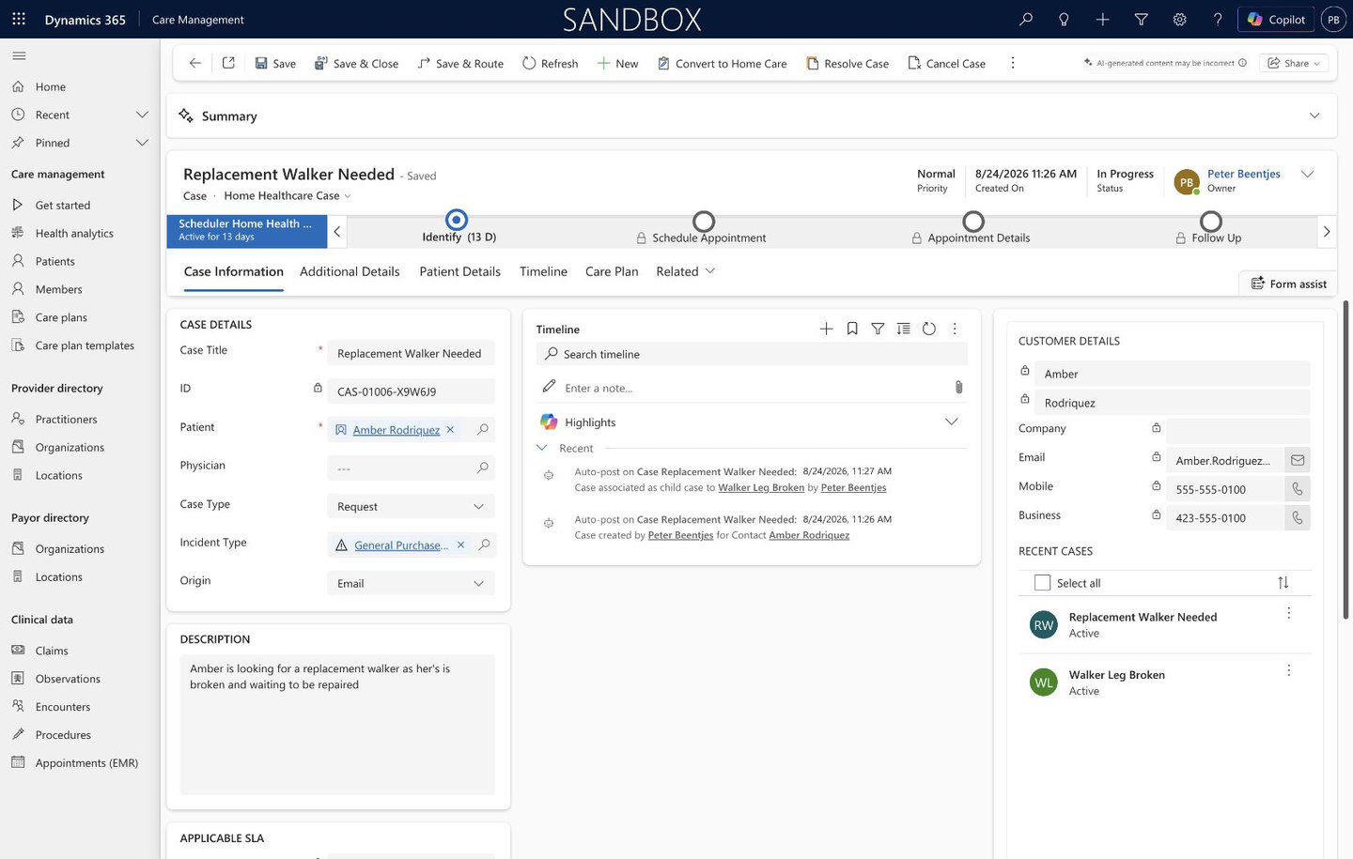The height and width of the screenshot is (859, 1353).
Task: Click Save & Route
Action: pyautogui.click(x=460, y=63)
